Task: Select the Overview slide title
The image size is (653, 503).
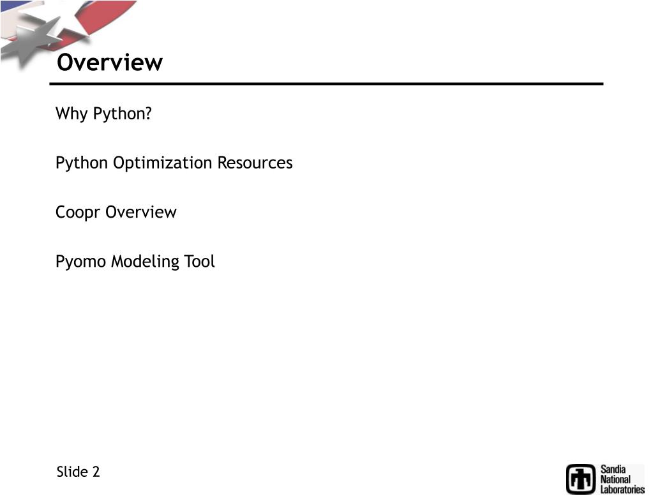Action: point(110,63)
